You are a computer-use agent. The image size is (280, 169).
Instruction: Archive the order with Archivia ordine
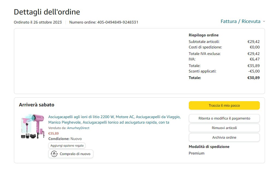click(224, 138)
